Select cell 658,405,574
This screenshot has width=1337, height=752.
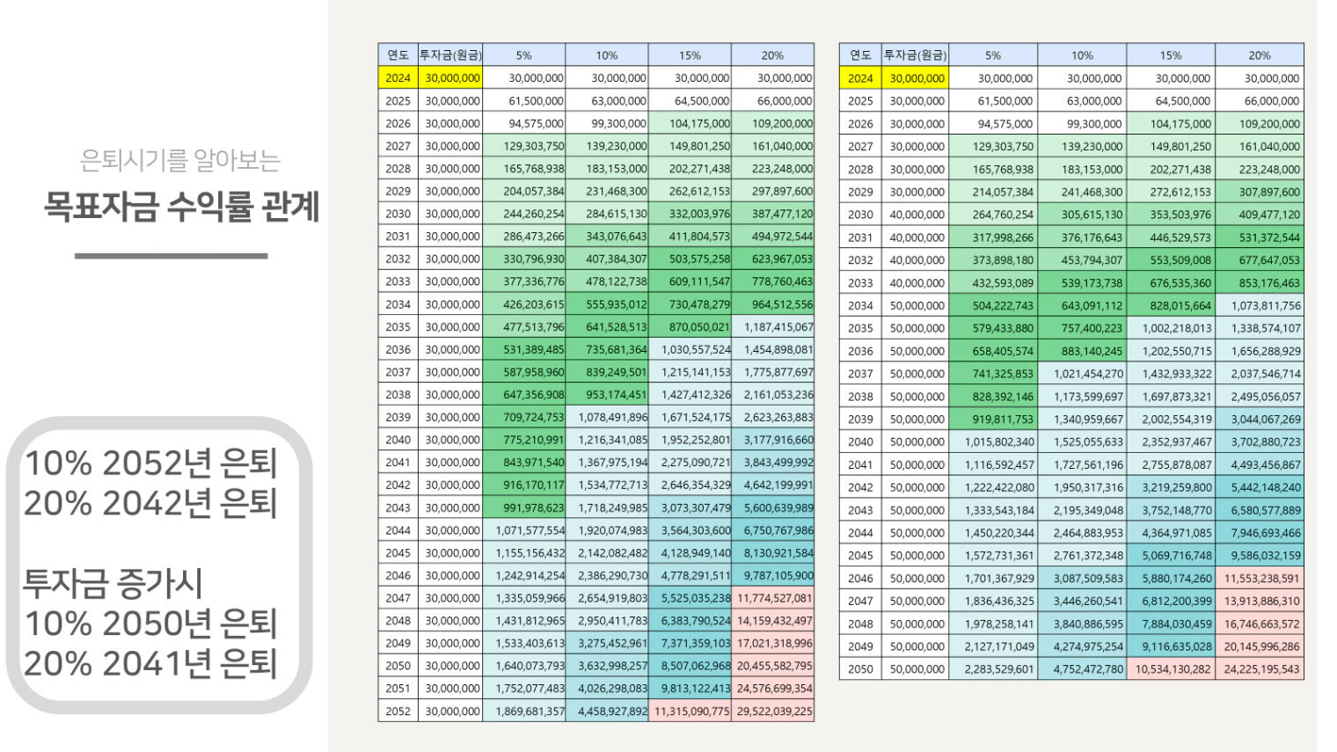(x=993, y=351)
